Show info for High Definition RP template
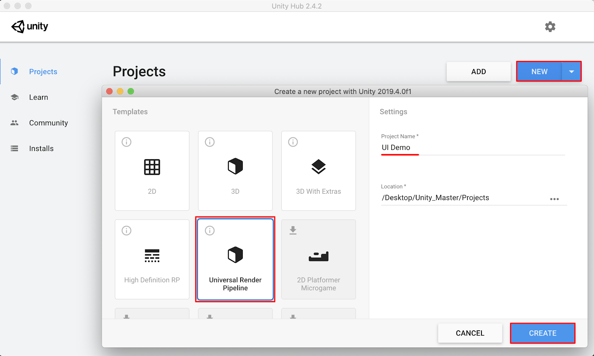 [x=127, y=231]
